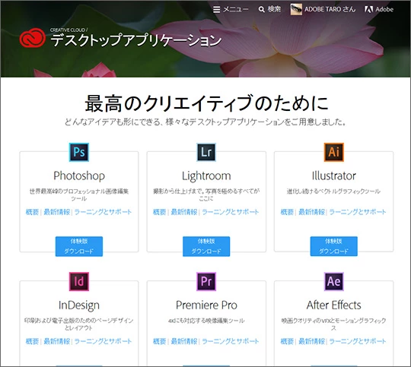Click the InDesign Id app icon

(x=79, y=281)
